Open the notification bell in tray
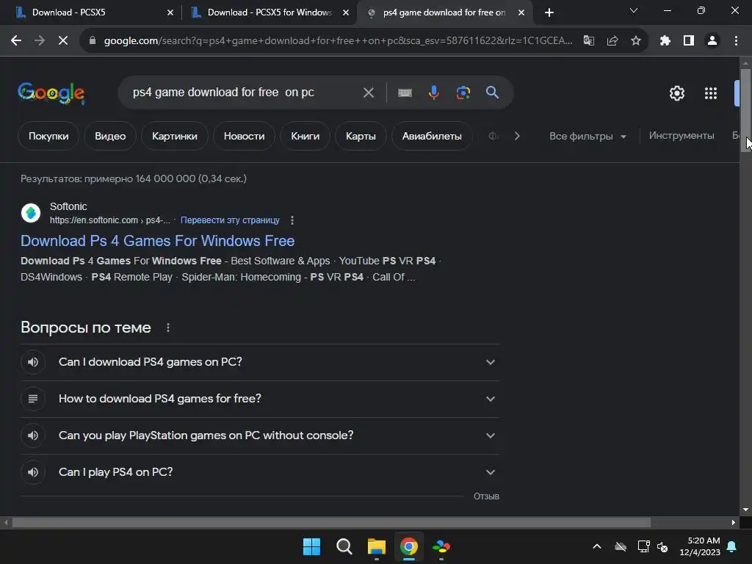 (x=732, y=546)
